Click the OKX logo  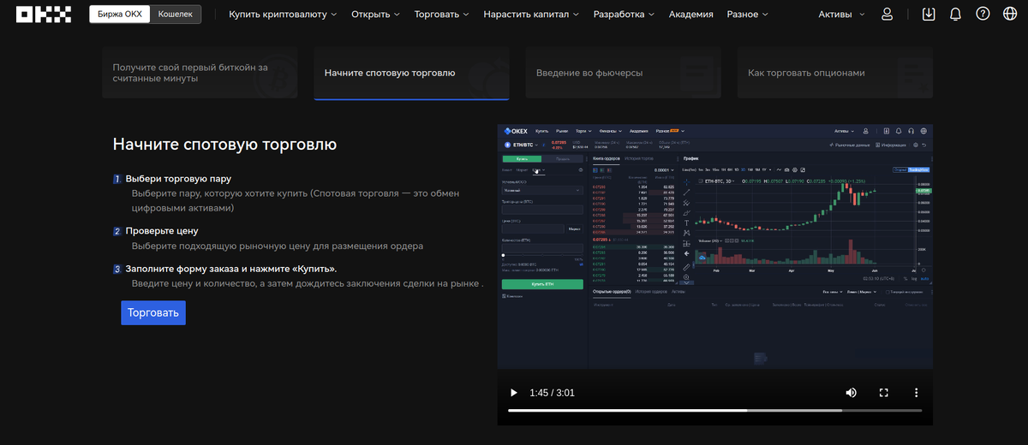44,14
